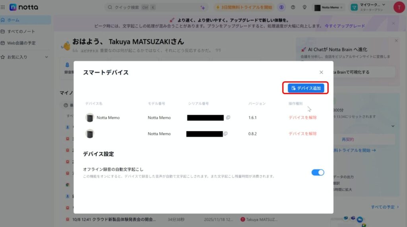The height and width of the screenshot is (227, 407).
Task: Close the スマートデバイス dialog
Action: pos(321,72)
